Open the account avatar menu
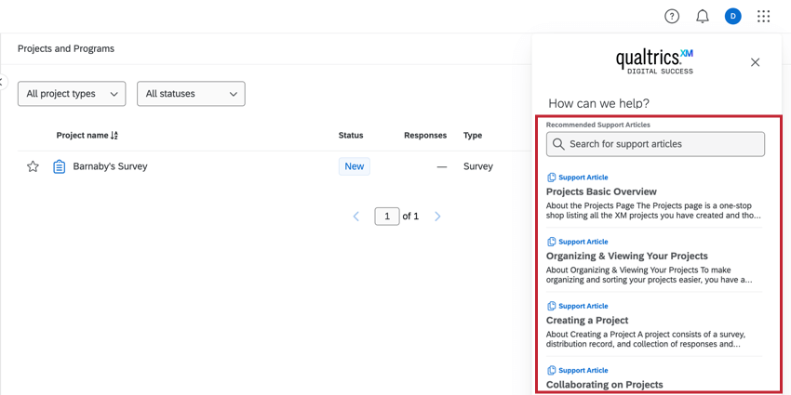The width and height of the screenshot is (791, 395). point(733,16)
